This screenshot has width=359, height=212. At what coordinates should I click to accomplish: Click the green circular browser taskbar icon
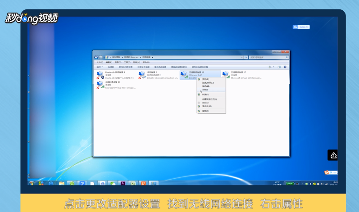[x=72, y=183]
